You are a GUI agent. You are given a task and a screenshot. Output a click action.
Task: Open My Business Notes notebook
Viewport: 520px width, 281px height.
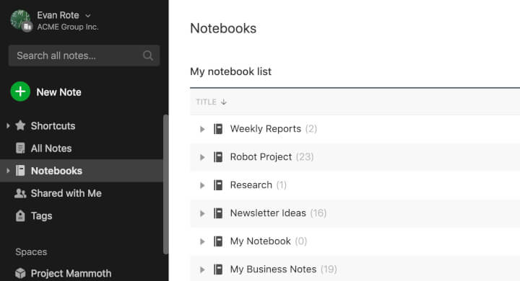coord(273,269)
